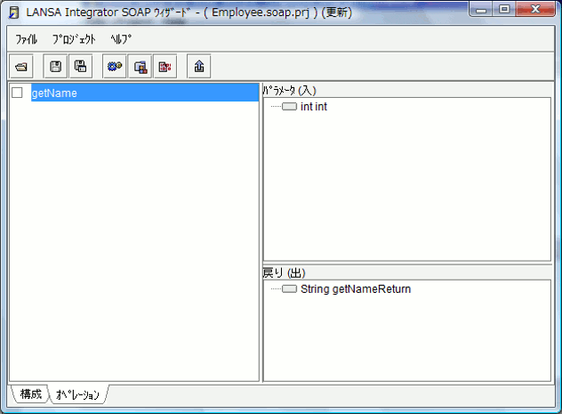Maximize the SOAP wizard window

click(505, 9)
